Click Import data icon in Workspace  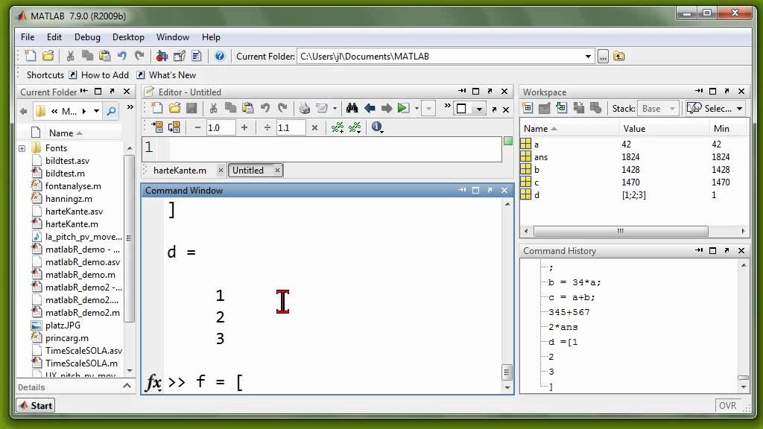(562, 108)
